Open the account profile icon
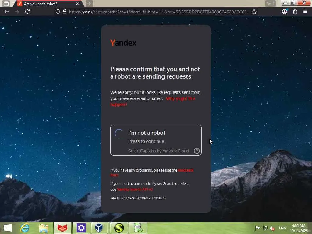 pyautogui.click(x=285, y=12)
